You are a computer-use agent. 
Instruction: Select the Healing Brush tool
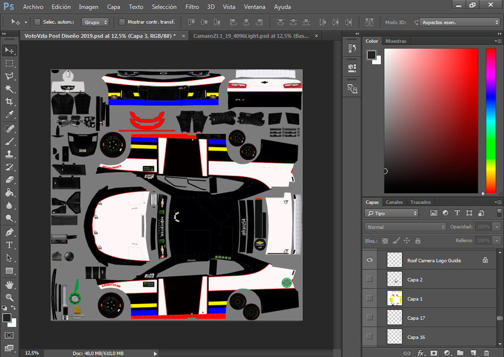pyautogui.click(x=9, y=129)
